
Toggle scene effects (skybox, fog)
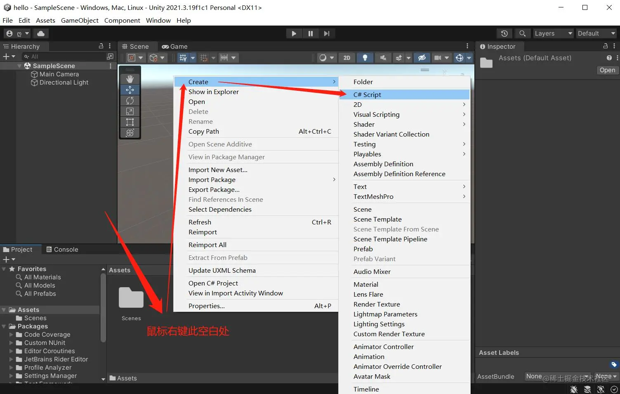[398, 58]
